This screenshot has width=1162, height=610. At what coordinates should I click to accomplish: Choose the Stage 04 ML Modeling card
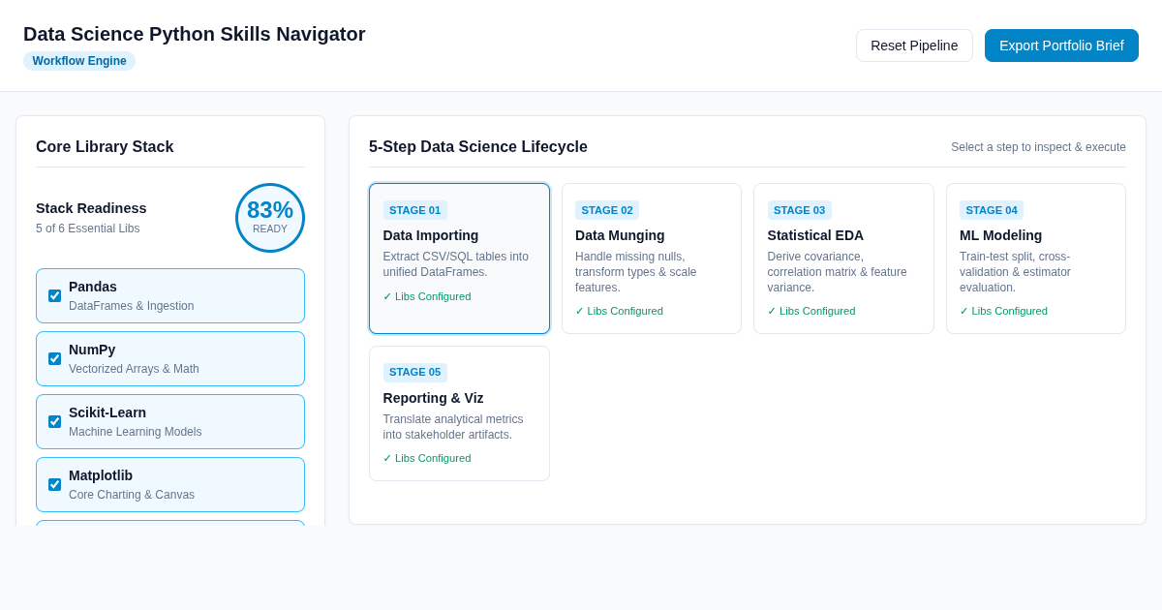[1036, 259]
